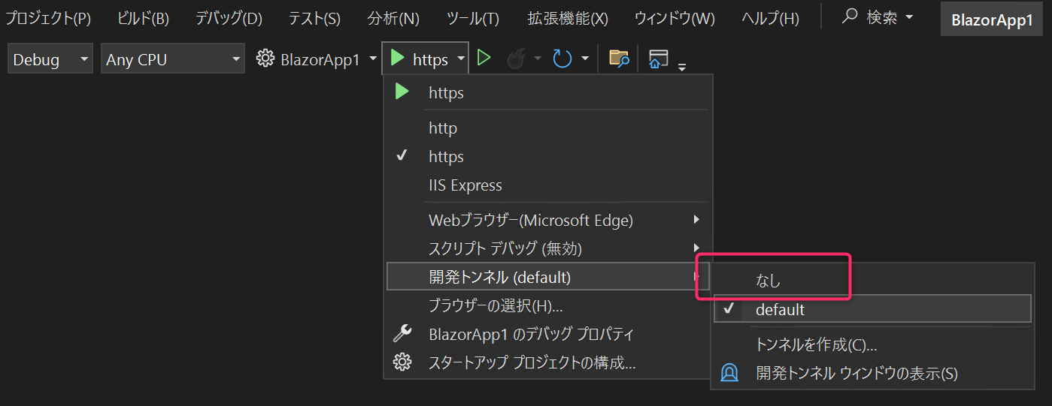
Task: Open the プロジェクト(P) menu
Action: tap(48, 19)
